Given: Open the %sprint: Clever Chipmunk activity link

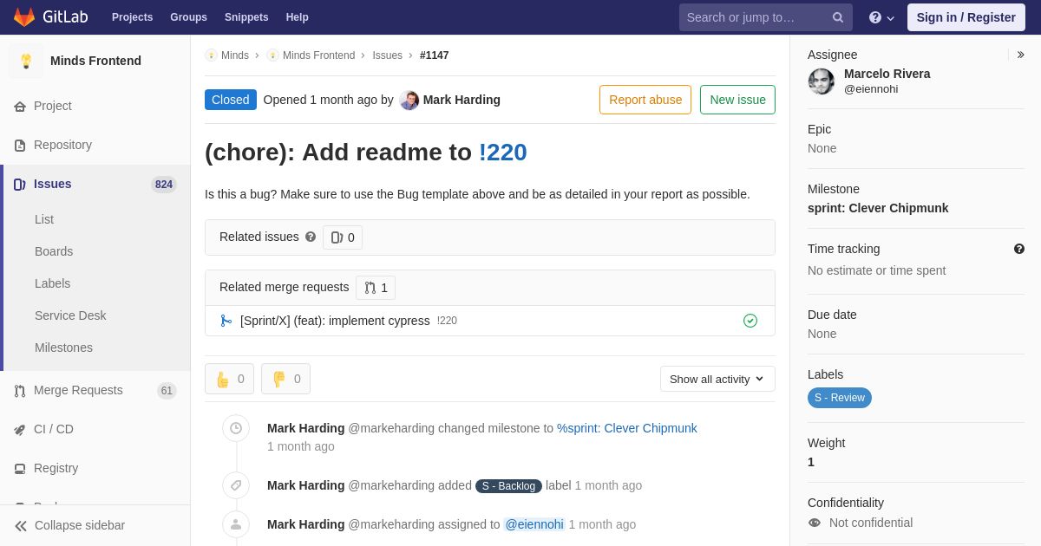Looking at the screenshot, I should [x=627, y=428].
